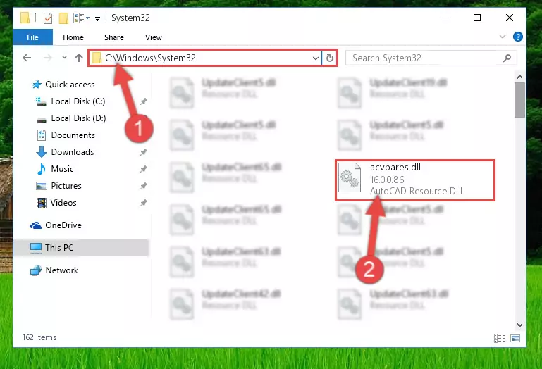542x369 pixels.
Task: Switch to Details view in status bar
Action: click(x=500, y=338)
